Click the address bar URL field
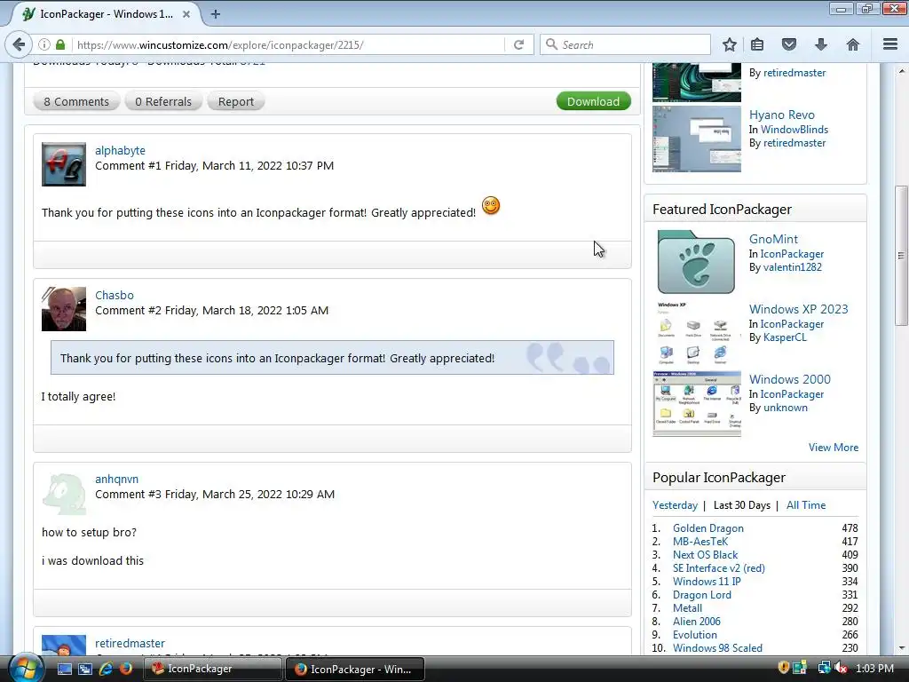The image size is (909, 682). click(287, 44)
